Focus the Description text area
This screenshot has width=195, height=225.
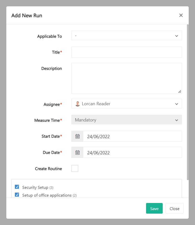[126, 78]
